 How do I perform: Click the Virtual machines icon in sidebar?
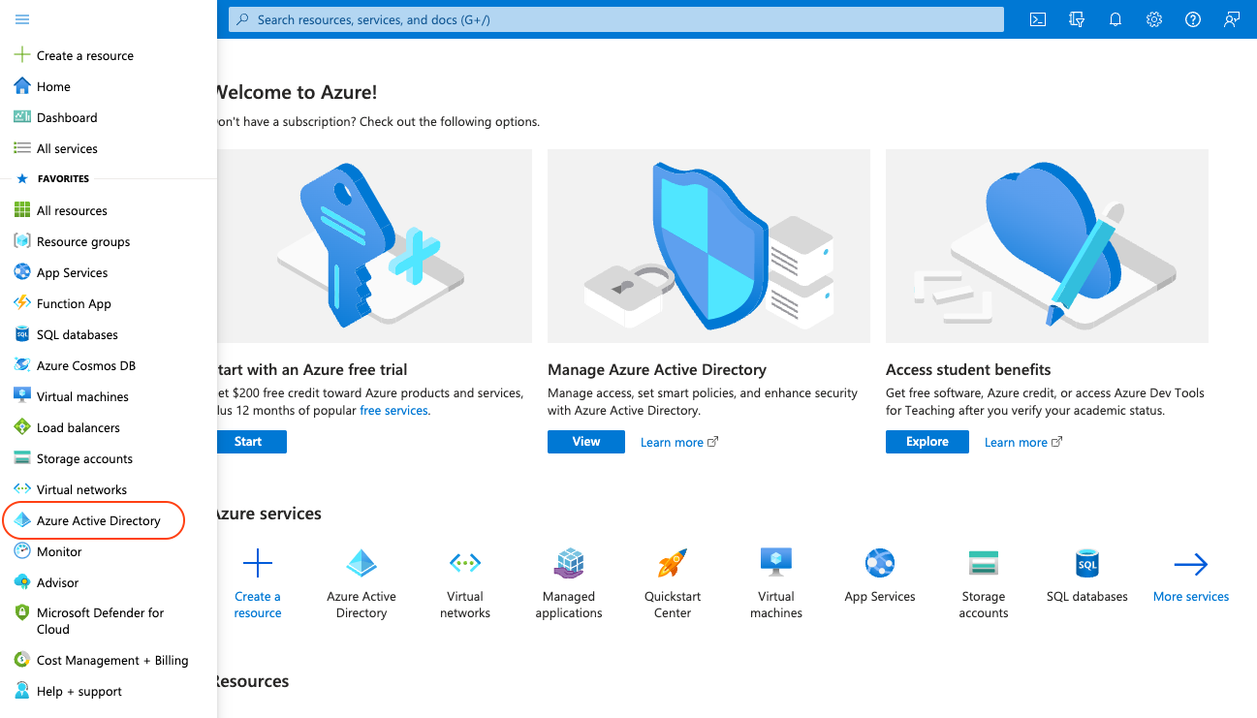[x=22, y=396]
